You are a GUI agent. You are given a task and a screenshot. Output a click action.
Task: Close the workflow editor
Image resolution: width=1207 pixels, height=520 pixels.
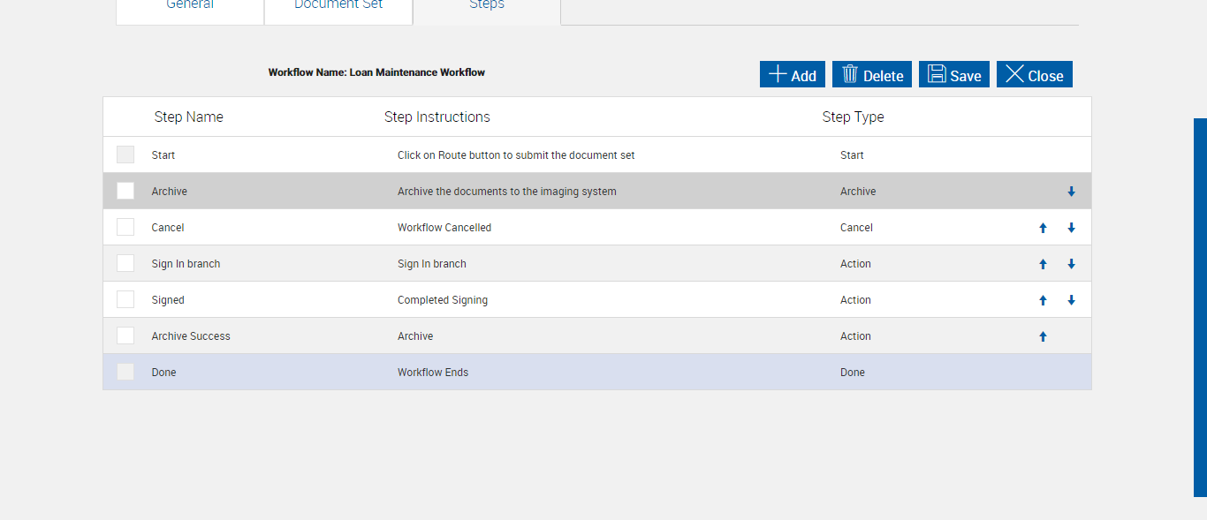coord(1035,75)
